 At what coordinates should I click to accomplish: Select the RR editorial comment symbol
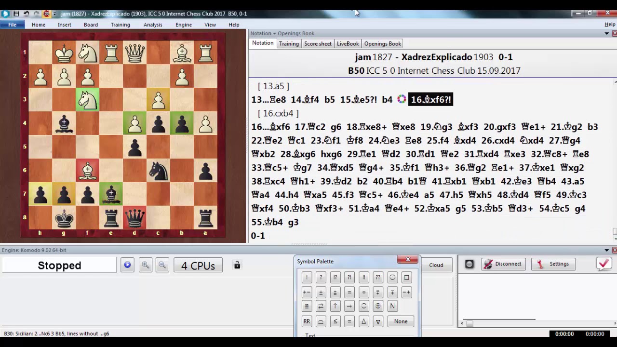(307, 321)
